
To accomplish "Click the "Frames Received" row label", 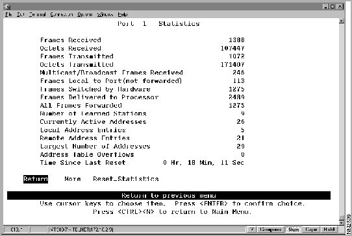I will 71,40.
